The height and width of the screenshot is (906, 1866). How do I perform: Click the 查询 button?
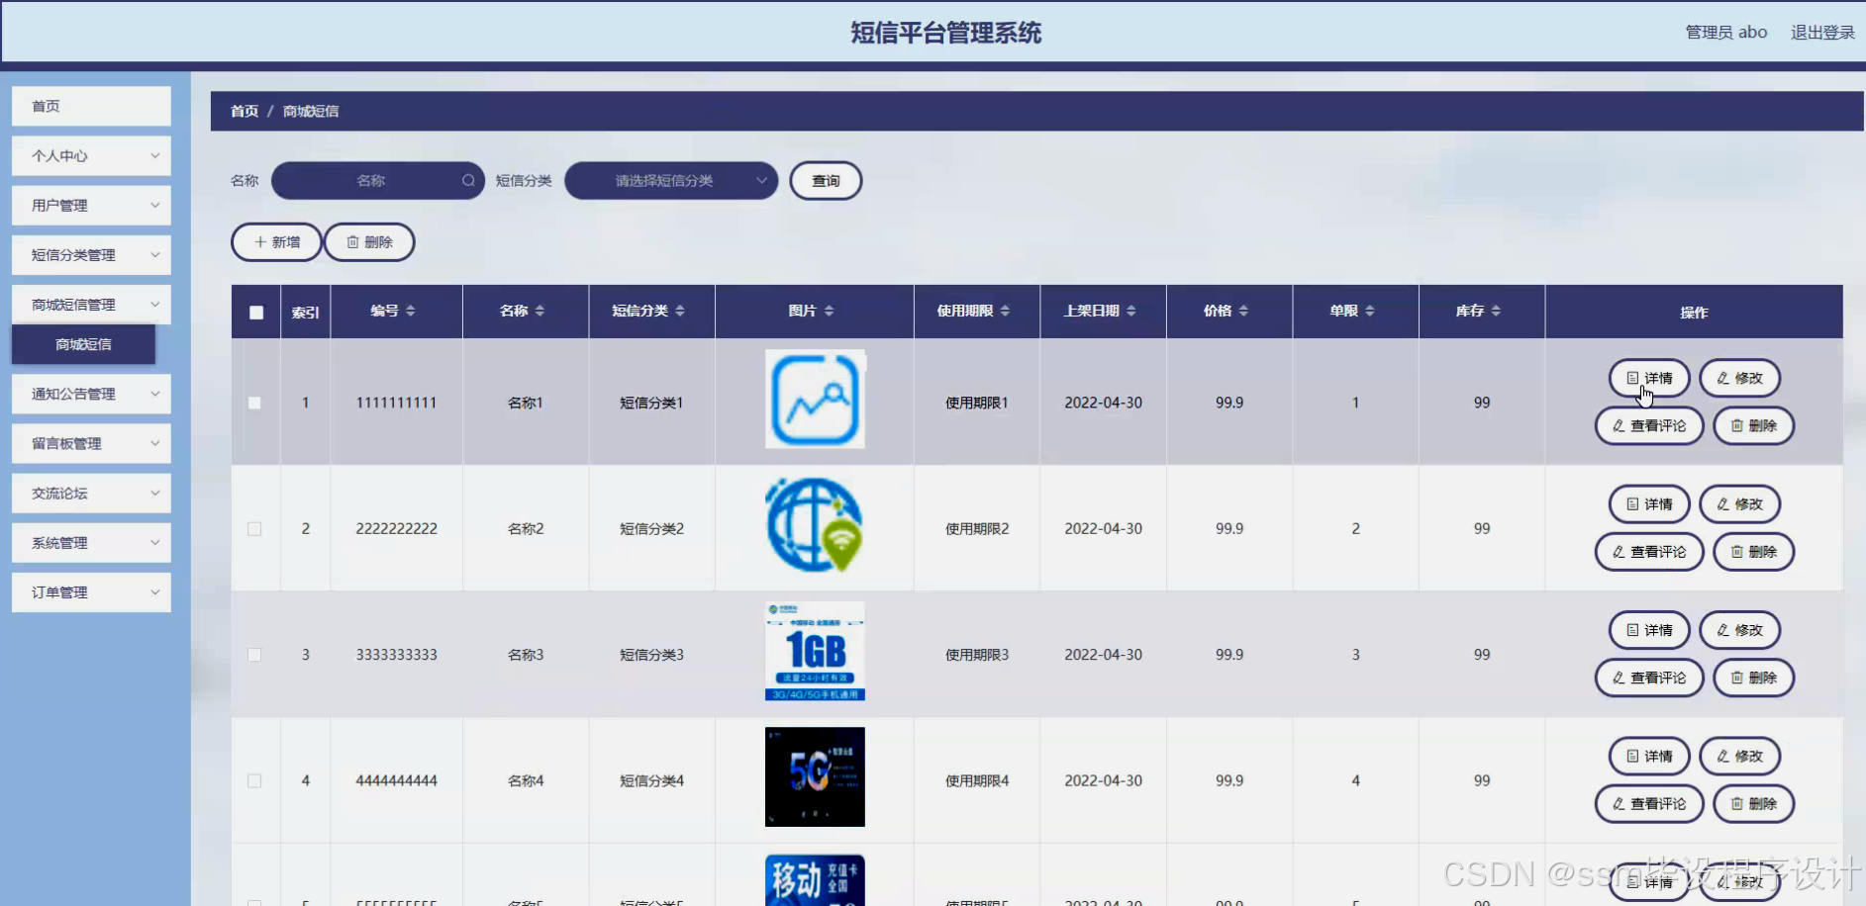tap(826, 180)
